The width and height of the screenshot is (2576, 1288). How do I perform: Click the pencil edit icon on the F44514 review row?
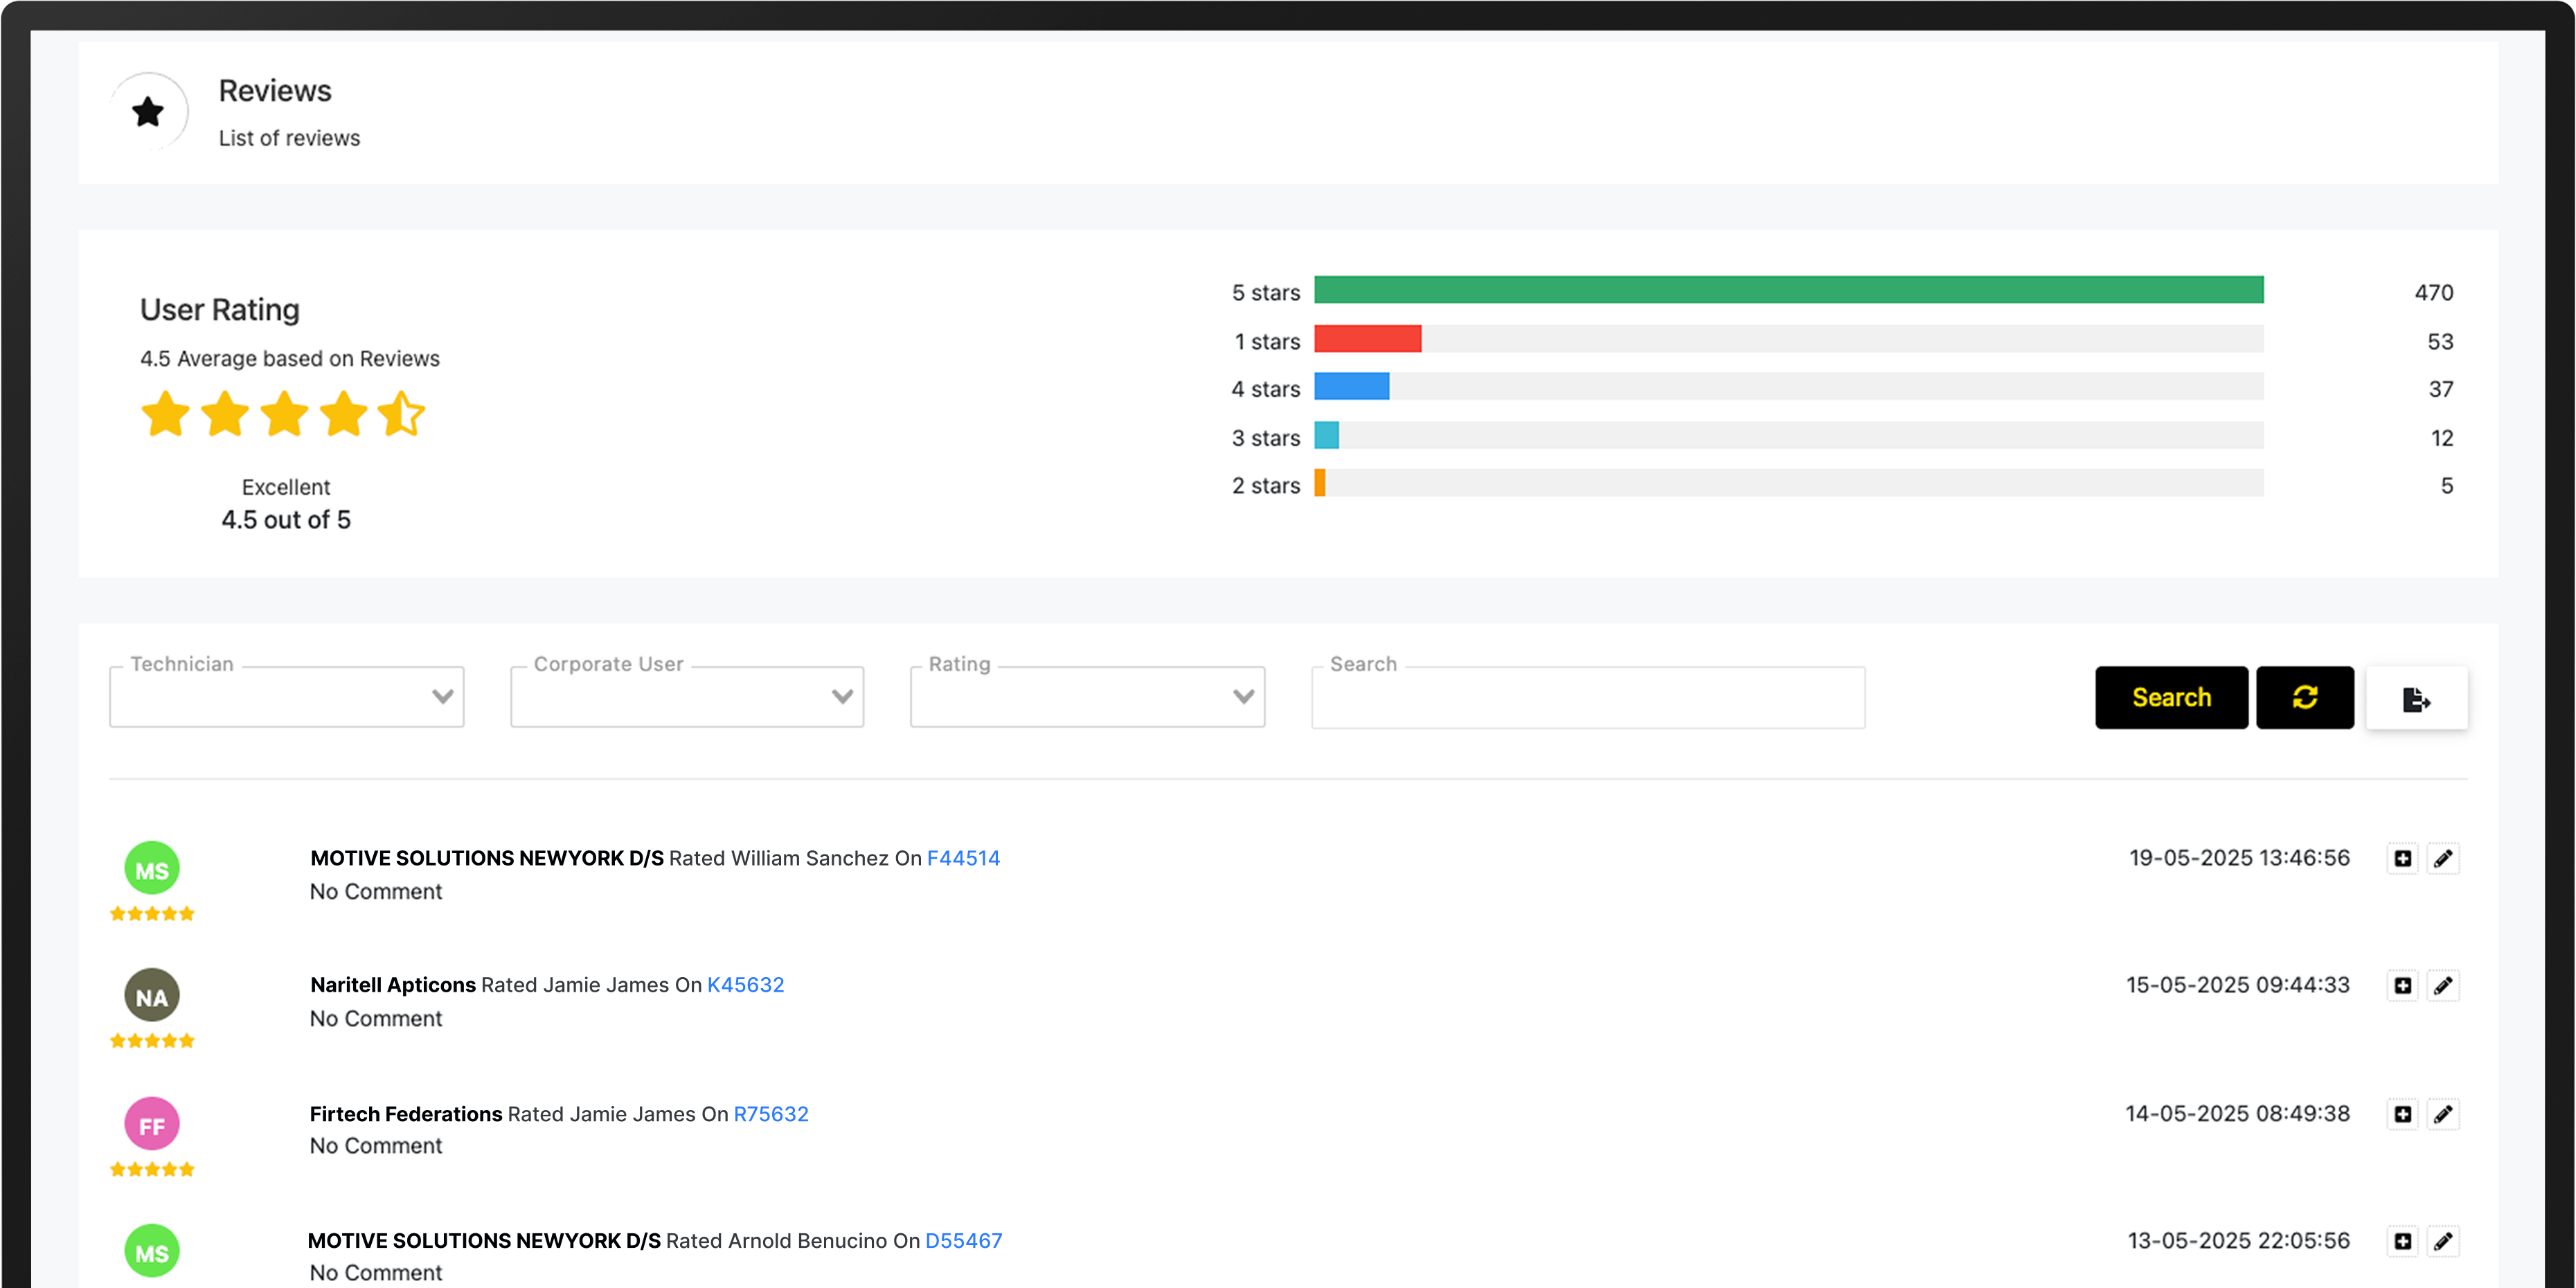pos(2443,858)
